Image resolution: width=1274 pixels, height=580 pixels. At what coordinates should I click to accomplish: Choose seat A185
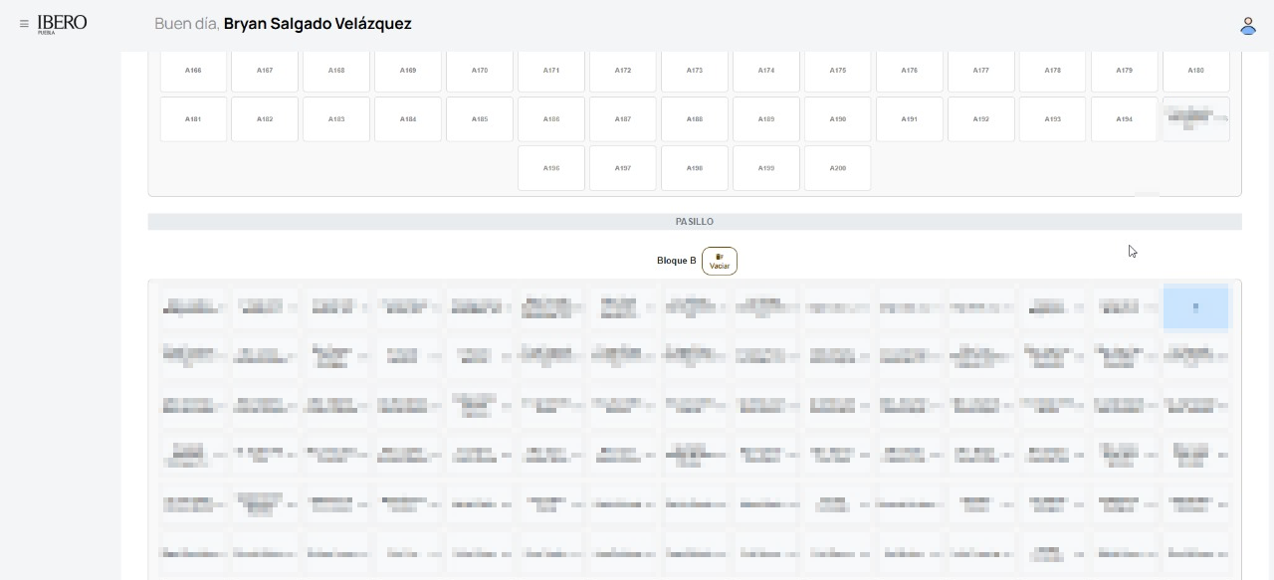[x=480, y=119]
